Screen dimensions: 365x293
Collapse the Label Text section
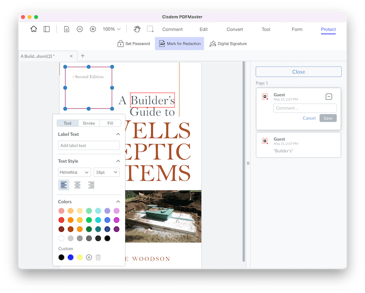click(x=118, y=134)
